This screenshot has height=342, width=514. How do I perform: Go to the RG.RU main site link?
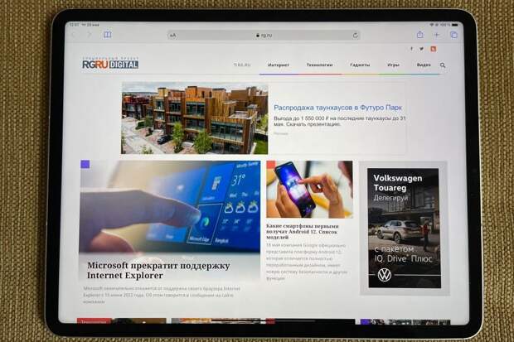click(x=242, y=65)
